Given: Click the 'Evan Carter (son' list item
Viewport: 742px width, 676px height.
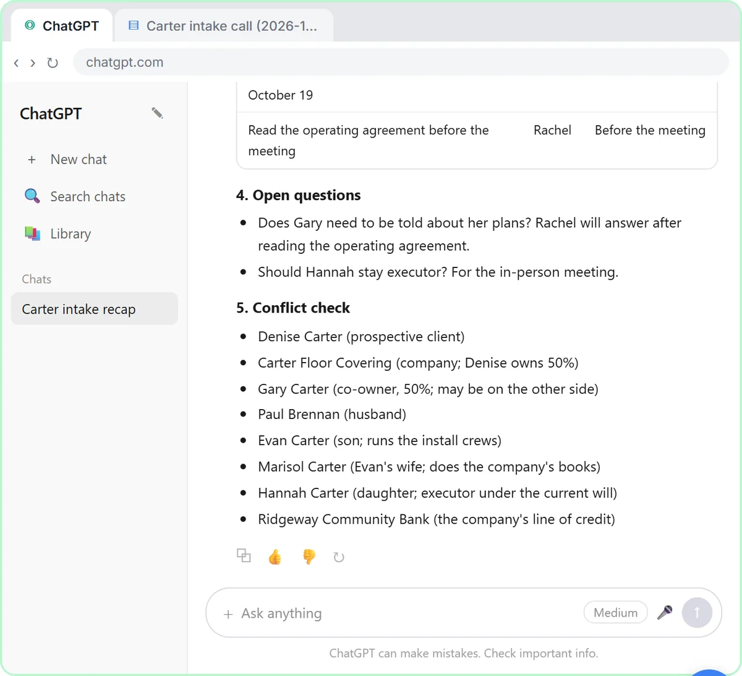Looking at the screenshot, I should (380, 440).
